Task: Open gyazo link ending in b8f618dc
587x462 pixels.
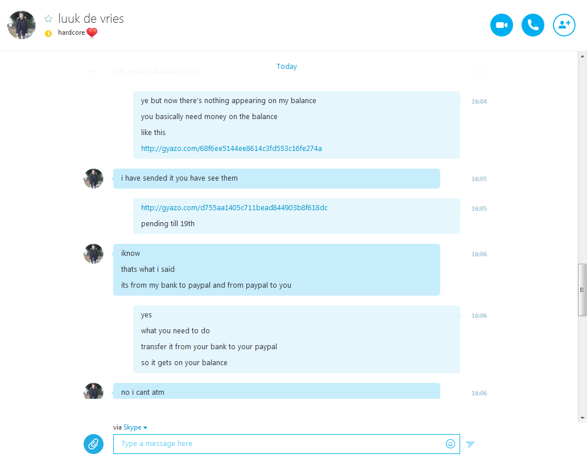Action: click(x=234, y=208)
